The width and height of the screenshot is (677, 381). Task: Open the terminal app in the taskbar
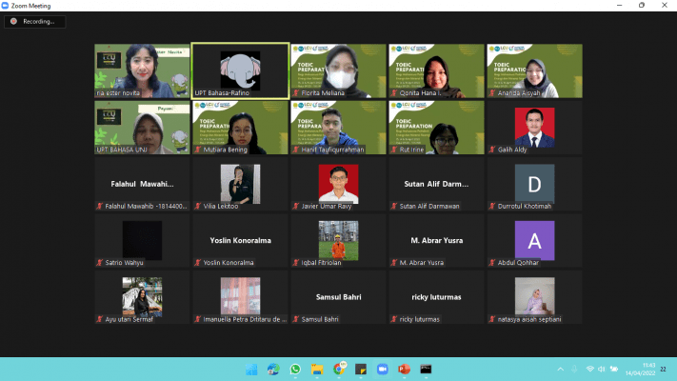pyautogui.click(x=427, y=369)
